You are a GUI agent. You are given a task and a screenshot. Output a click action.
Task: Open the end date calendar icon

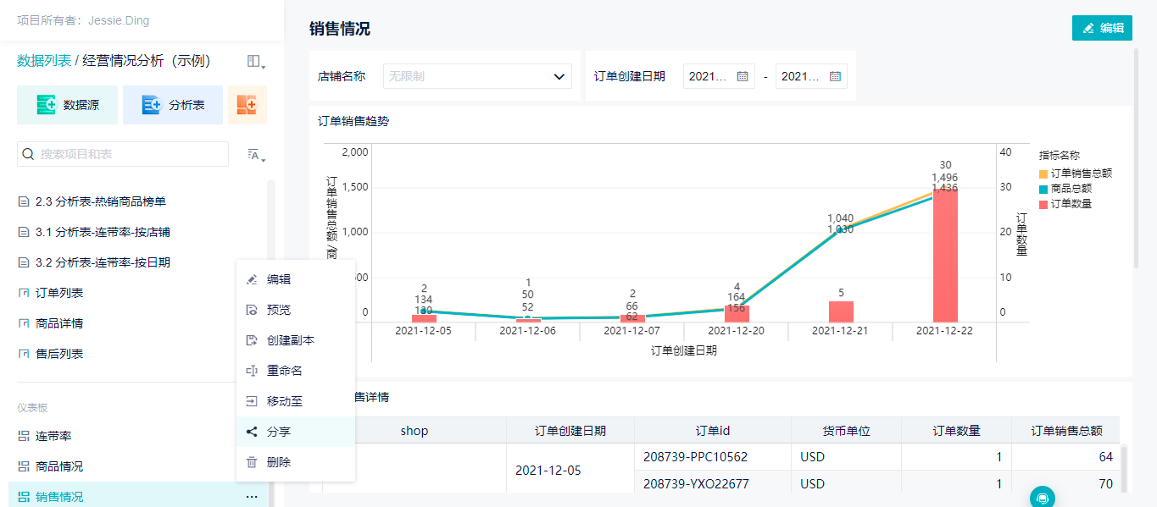(x=835, y=76)
